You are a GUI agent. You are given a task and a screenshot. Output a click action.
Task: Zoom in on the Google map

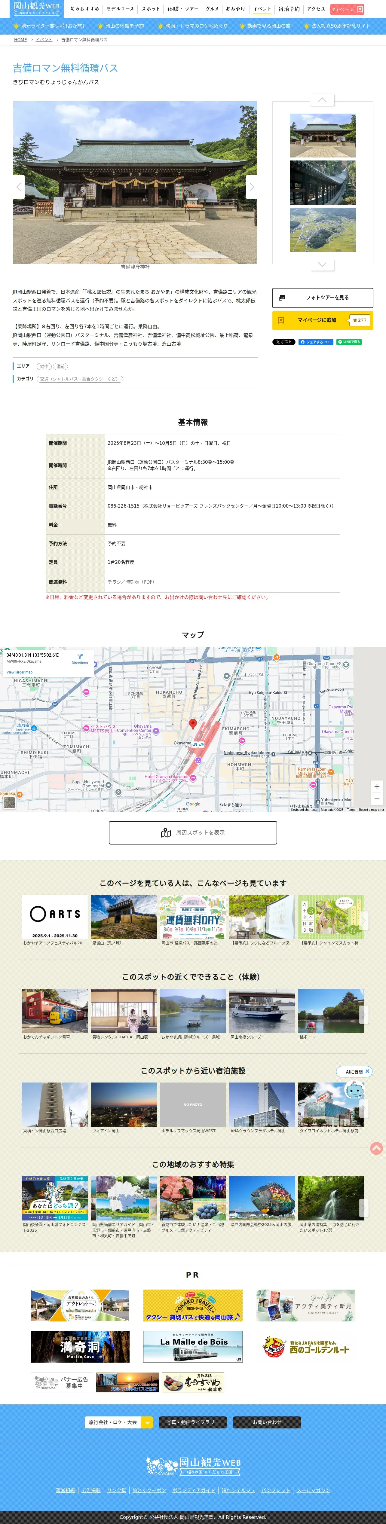pos(376,786)
